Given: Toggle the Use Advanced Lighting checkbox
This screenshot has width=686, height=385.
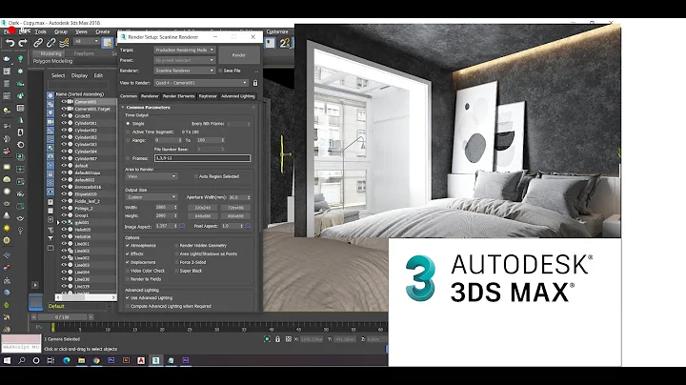Looking at the screenshot, I should click(x=128, y=298).
